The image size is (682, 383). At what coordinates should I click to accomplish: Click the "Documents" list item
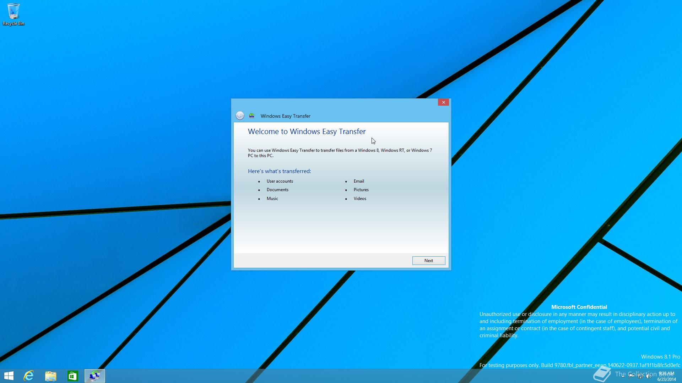[277, 190]
